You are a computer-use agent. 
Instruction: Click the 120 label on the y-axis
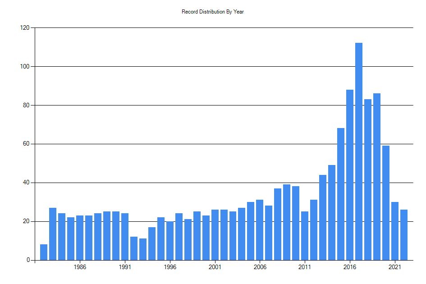[x=26, y=28]
